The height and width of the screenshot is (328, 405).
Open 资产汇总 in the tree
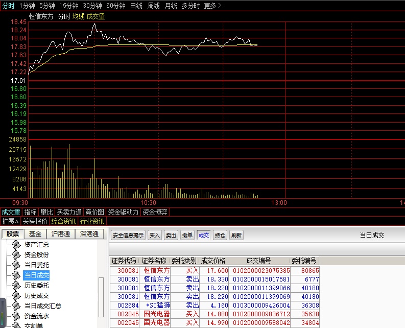pyautogui.click(x=36, y=245)
